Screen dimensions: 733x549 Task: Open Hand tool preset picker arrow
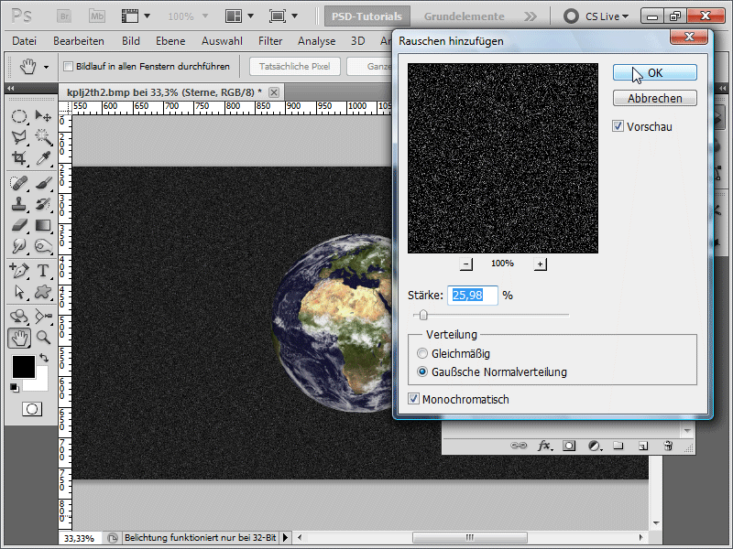(47, 67)
